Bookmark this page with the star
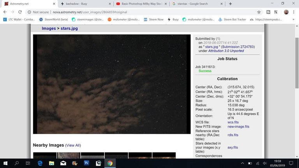The width and height of the screenshot is (299, 168). pyautogui.click(x=259, y=12)
